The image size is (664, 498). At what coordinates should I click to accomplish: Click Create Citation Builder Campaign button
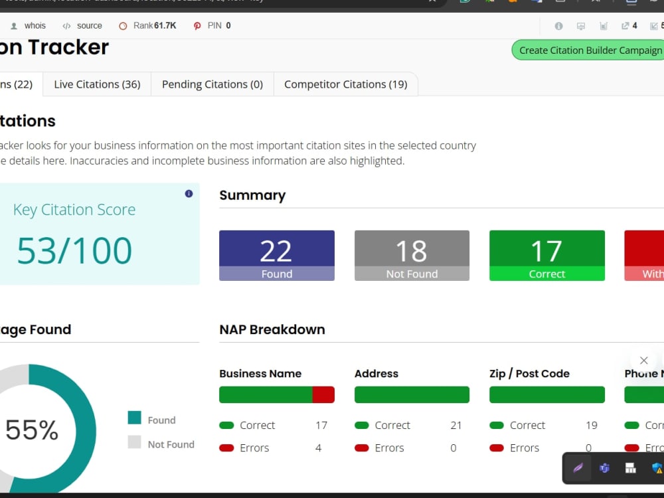tap(588, 50)
